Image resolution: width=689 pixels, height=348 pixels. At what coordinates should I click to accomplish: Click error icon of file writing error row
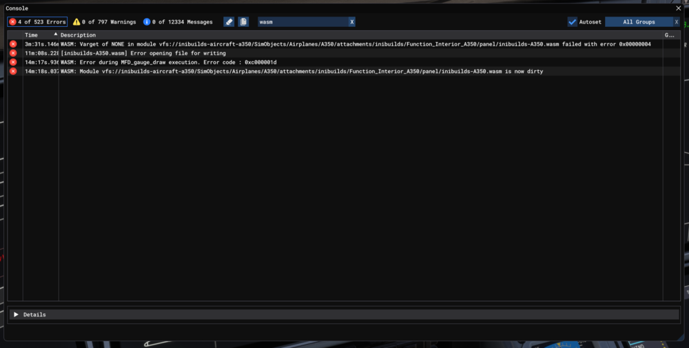click(x=13, y=53)
